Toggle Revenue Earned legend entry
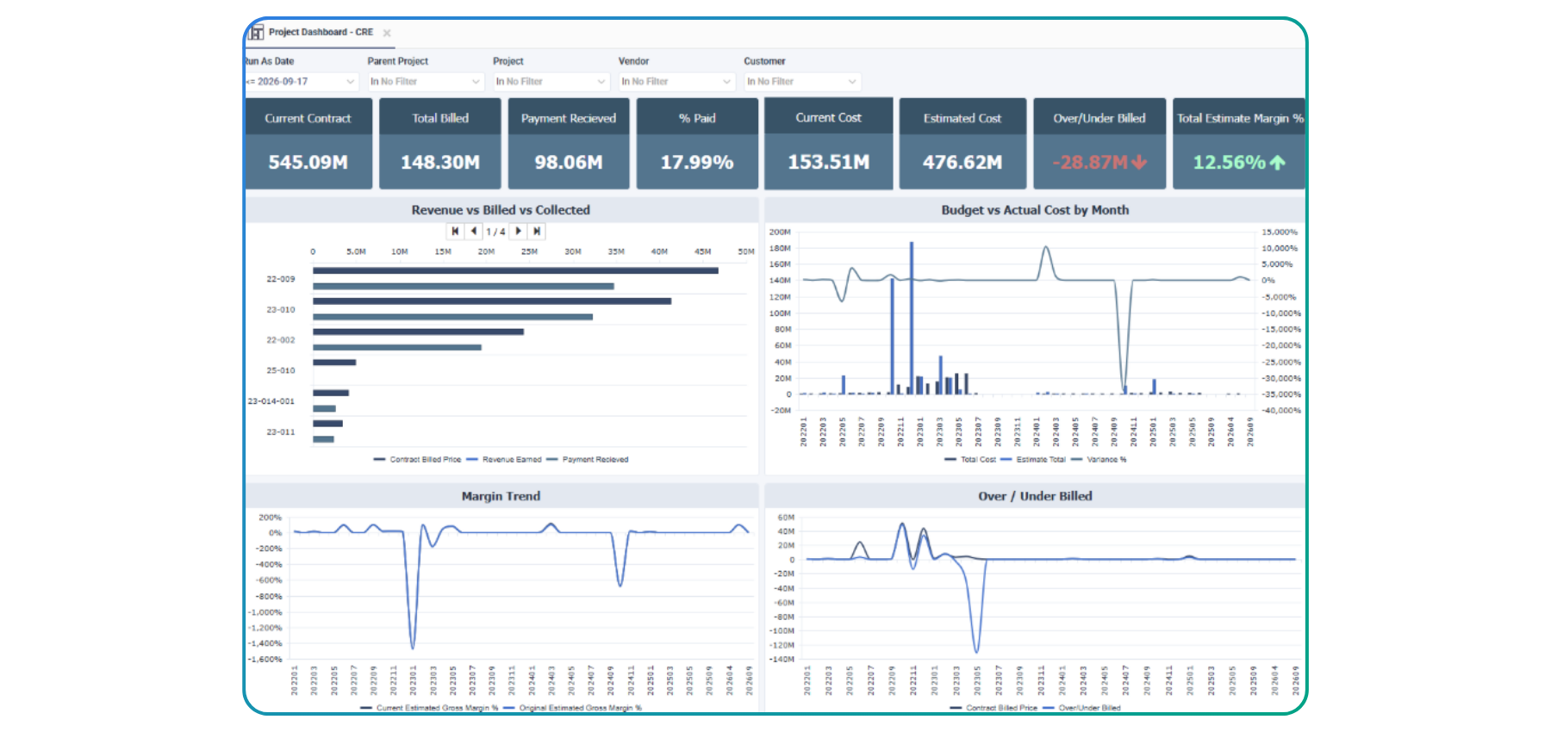This screenshot has width=1551, height=732. coord(504,460)
